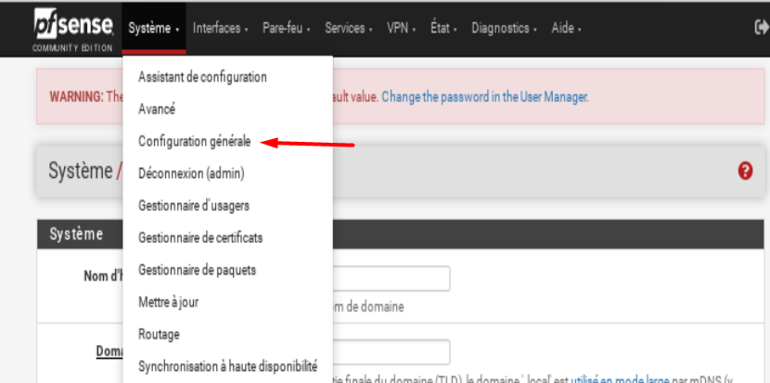Expand the Services menu
Image resolution: width=770 pixels, height=383 pixels.
click(348, 29)
